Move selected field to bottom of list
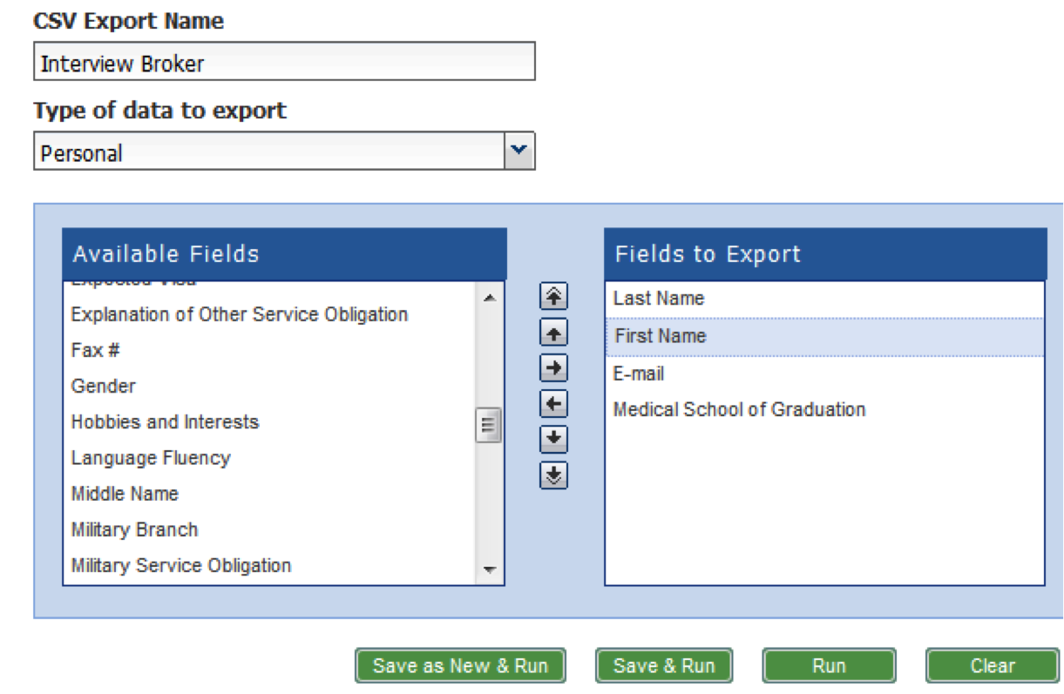 click(x=553, y=475)
